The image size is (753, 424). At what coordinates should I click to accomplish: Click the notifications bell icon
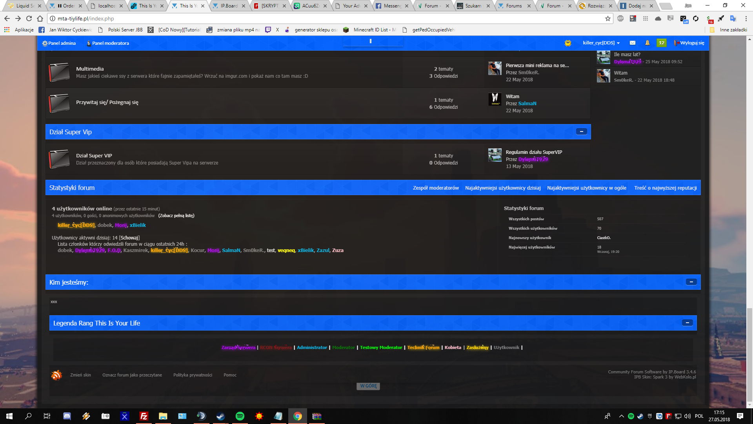pyautogui.click(x=648, y=43)
